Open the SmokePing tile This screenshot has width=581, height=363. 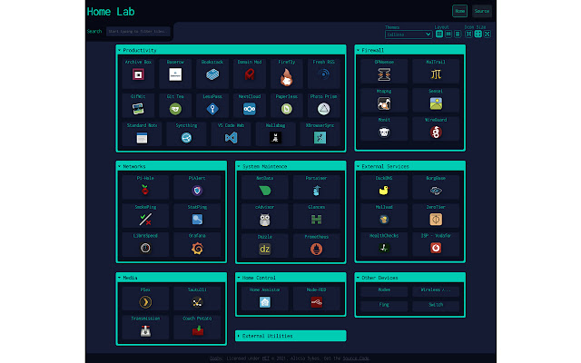click(x=145, y=216)
